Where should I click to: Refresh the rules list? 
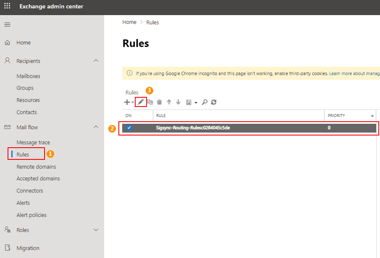[214, 102]
